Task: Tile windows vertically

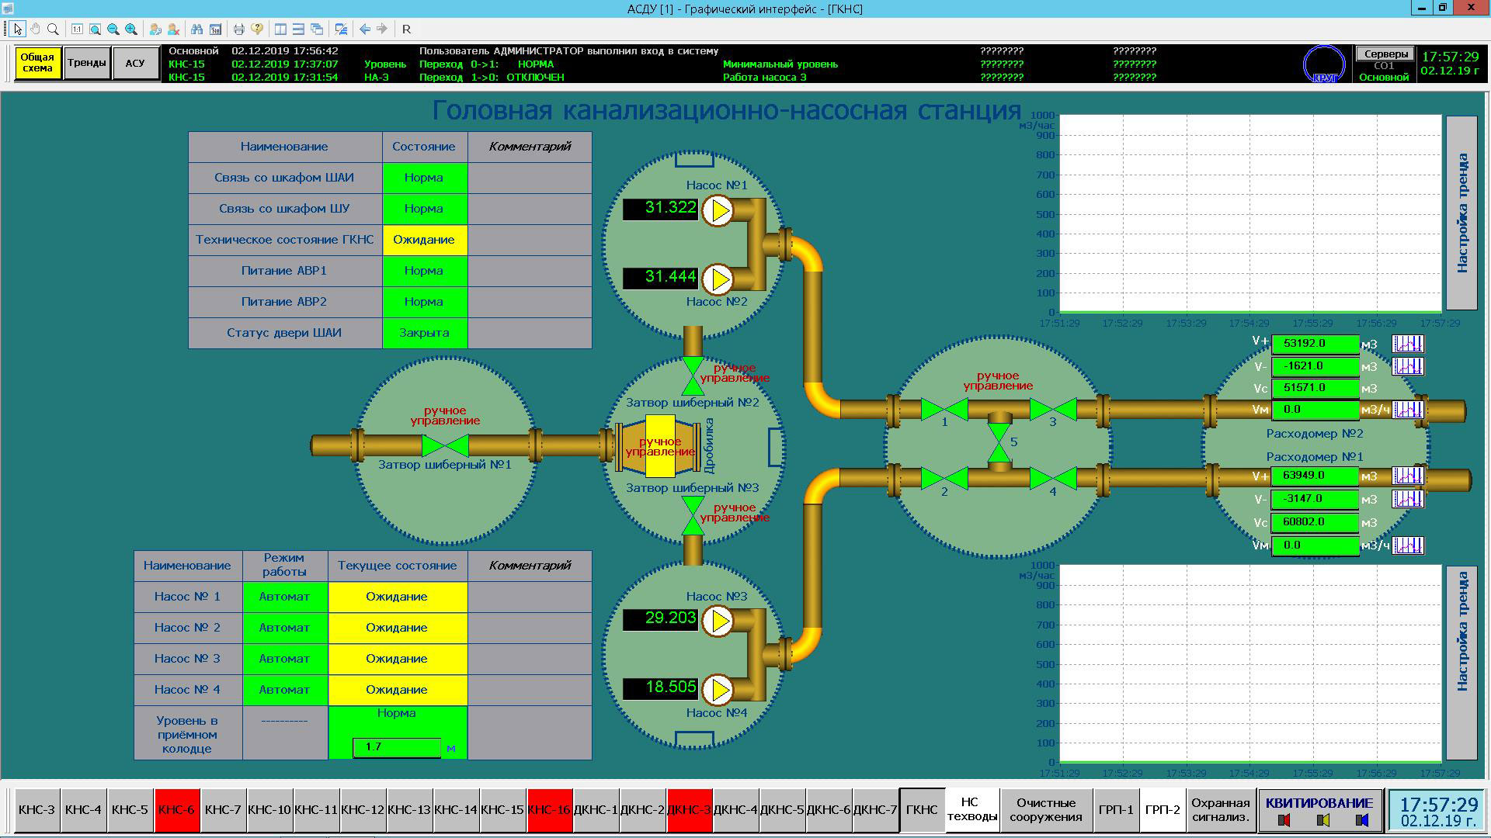Action: tap(280, 29)
